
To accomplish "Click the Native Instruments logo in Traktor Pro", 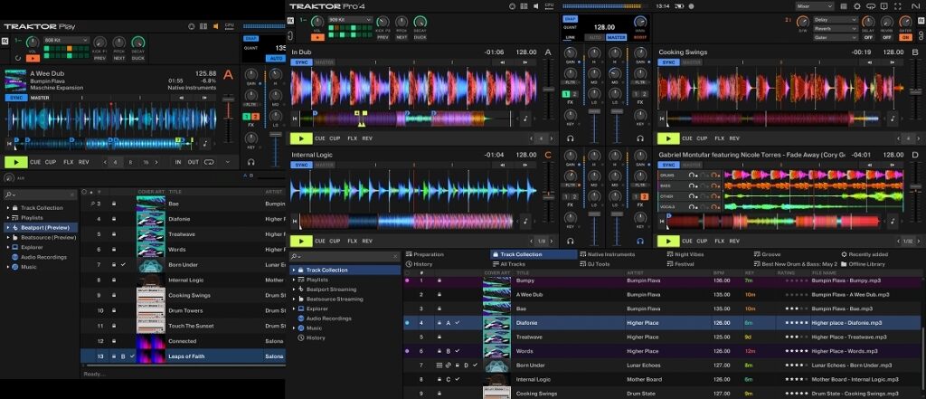I will tap(915, 6).
